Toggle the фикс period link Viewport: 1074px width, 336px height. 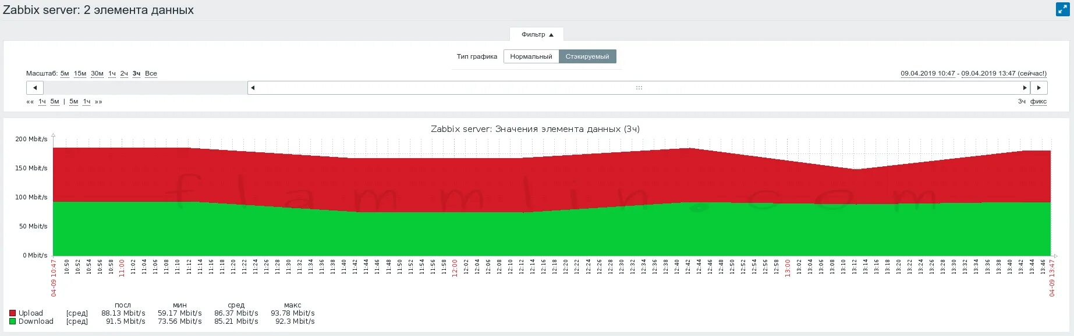point(1038,102)
